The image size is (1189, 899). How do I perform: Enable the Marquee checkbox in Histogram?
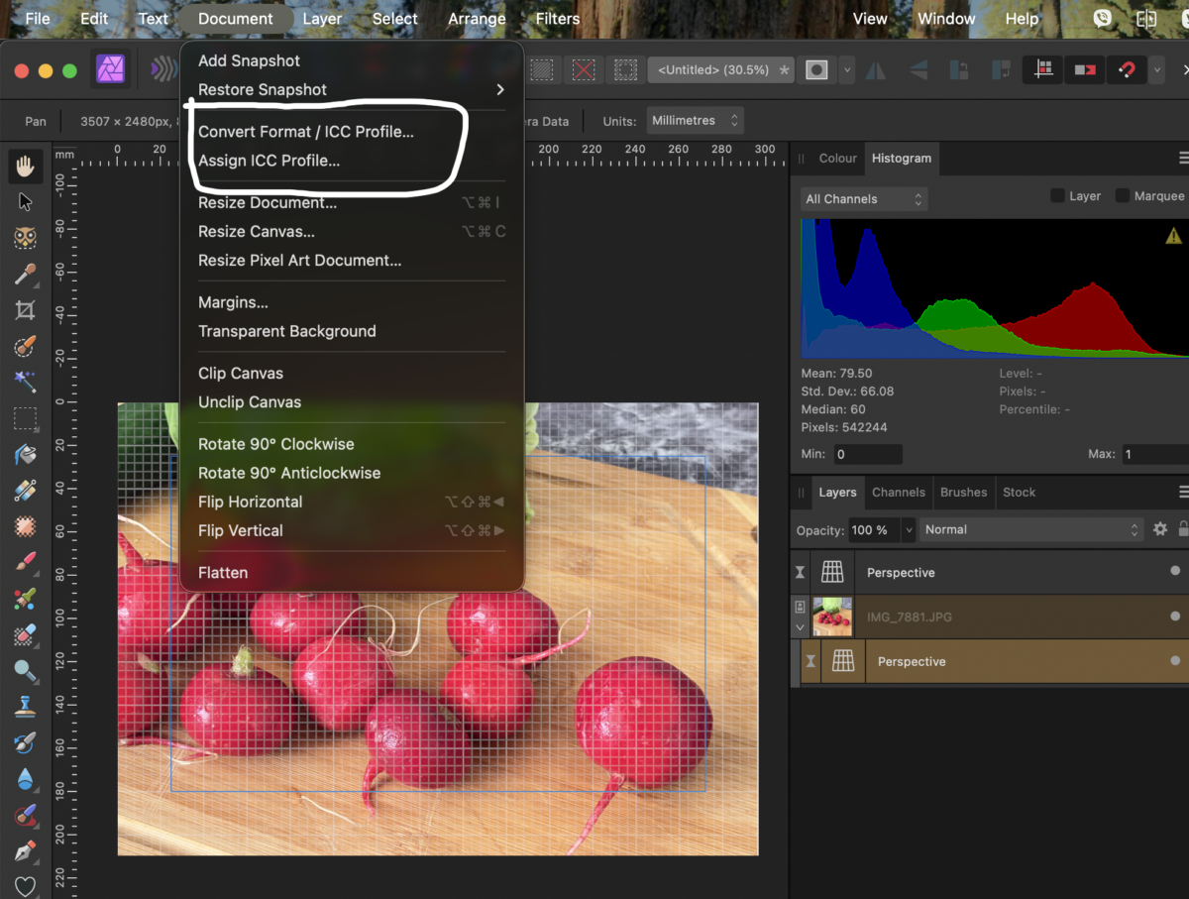(x=1122, y=196)
